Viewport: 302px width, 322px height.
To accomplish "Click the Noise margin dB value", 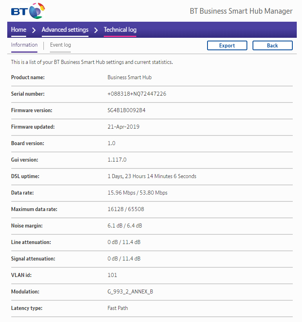I will tap(125, 226).
